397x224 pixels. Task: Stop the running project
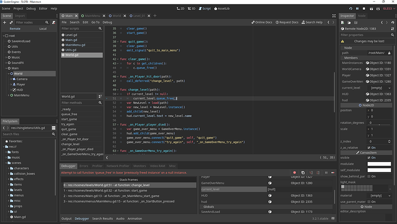364,9
